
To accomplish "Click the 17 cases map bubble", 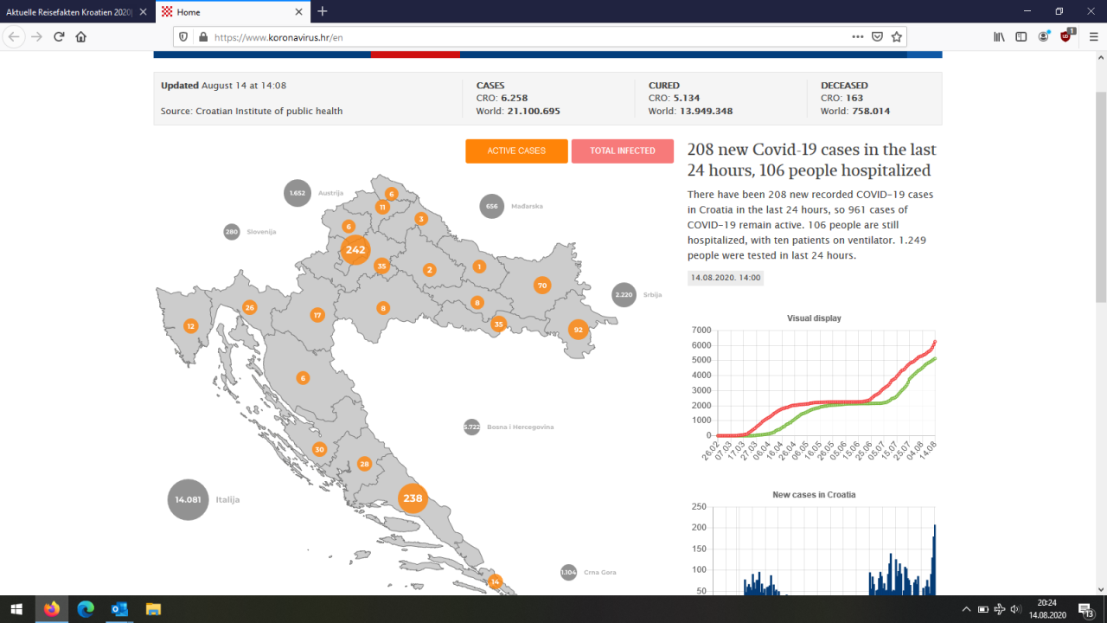I will [x=317, y=315].
